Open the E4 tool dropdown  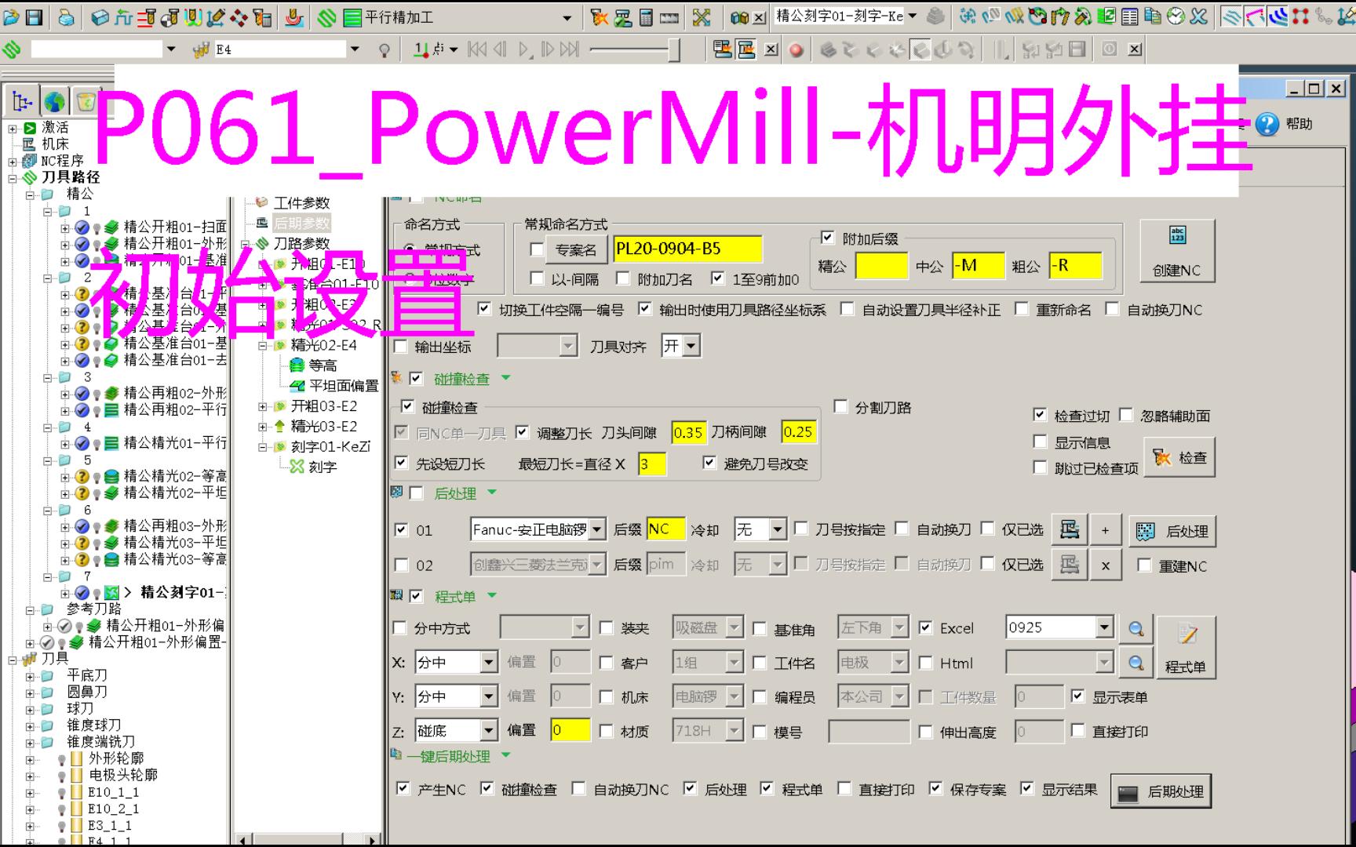[x=355, y=49]
